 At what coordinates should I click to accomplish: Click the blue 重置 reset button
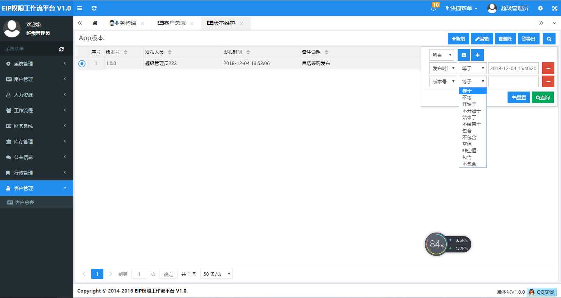[x=518, y=97]
